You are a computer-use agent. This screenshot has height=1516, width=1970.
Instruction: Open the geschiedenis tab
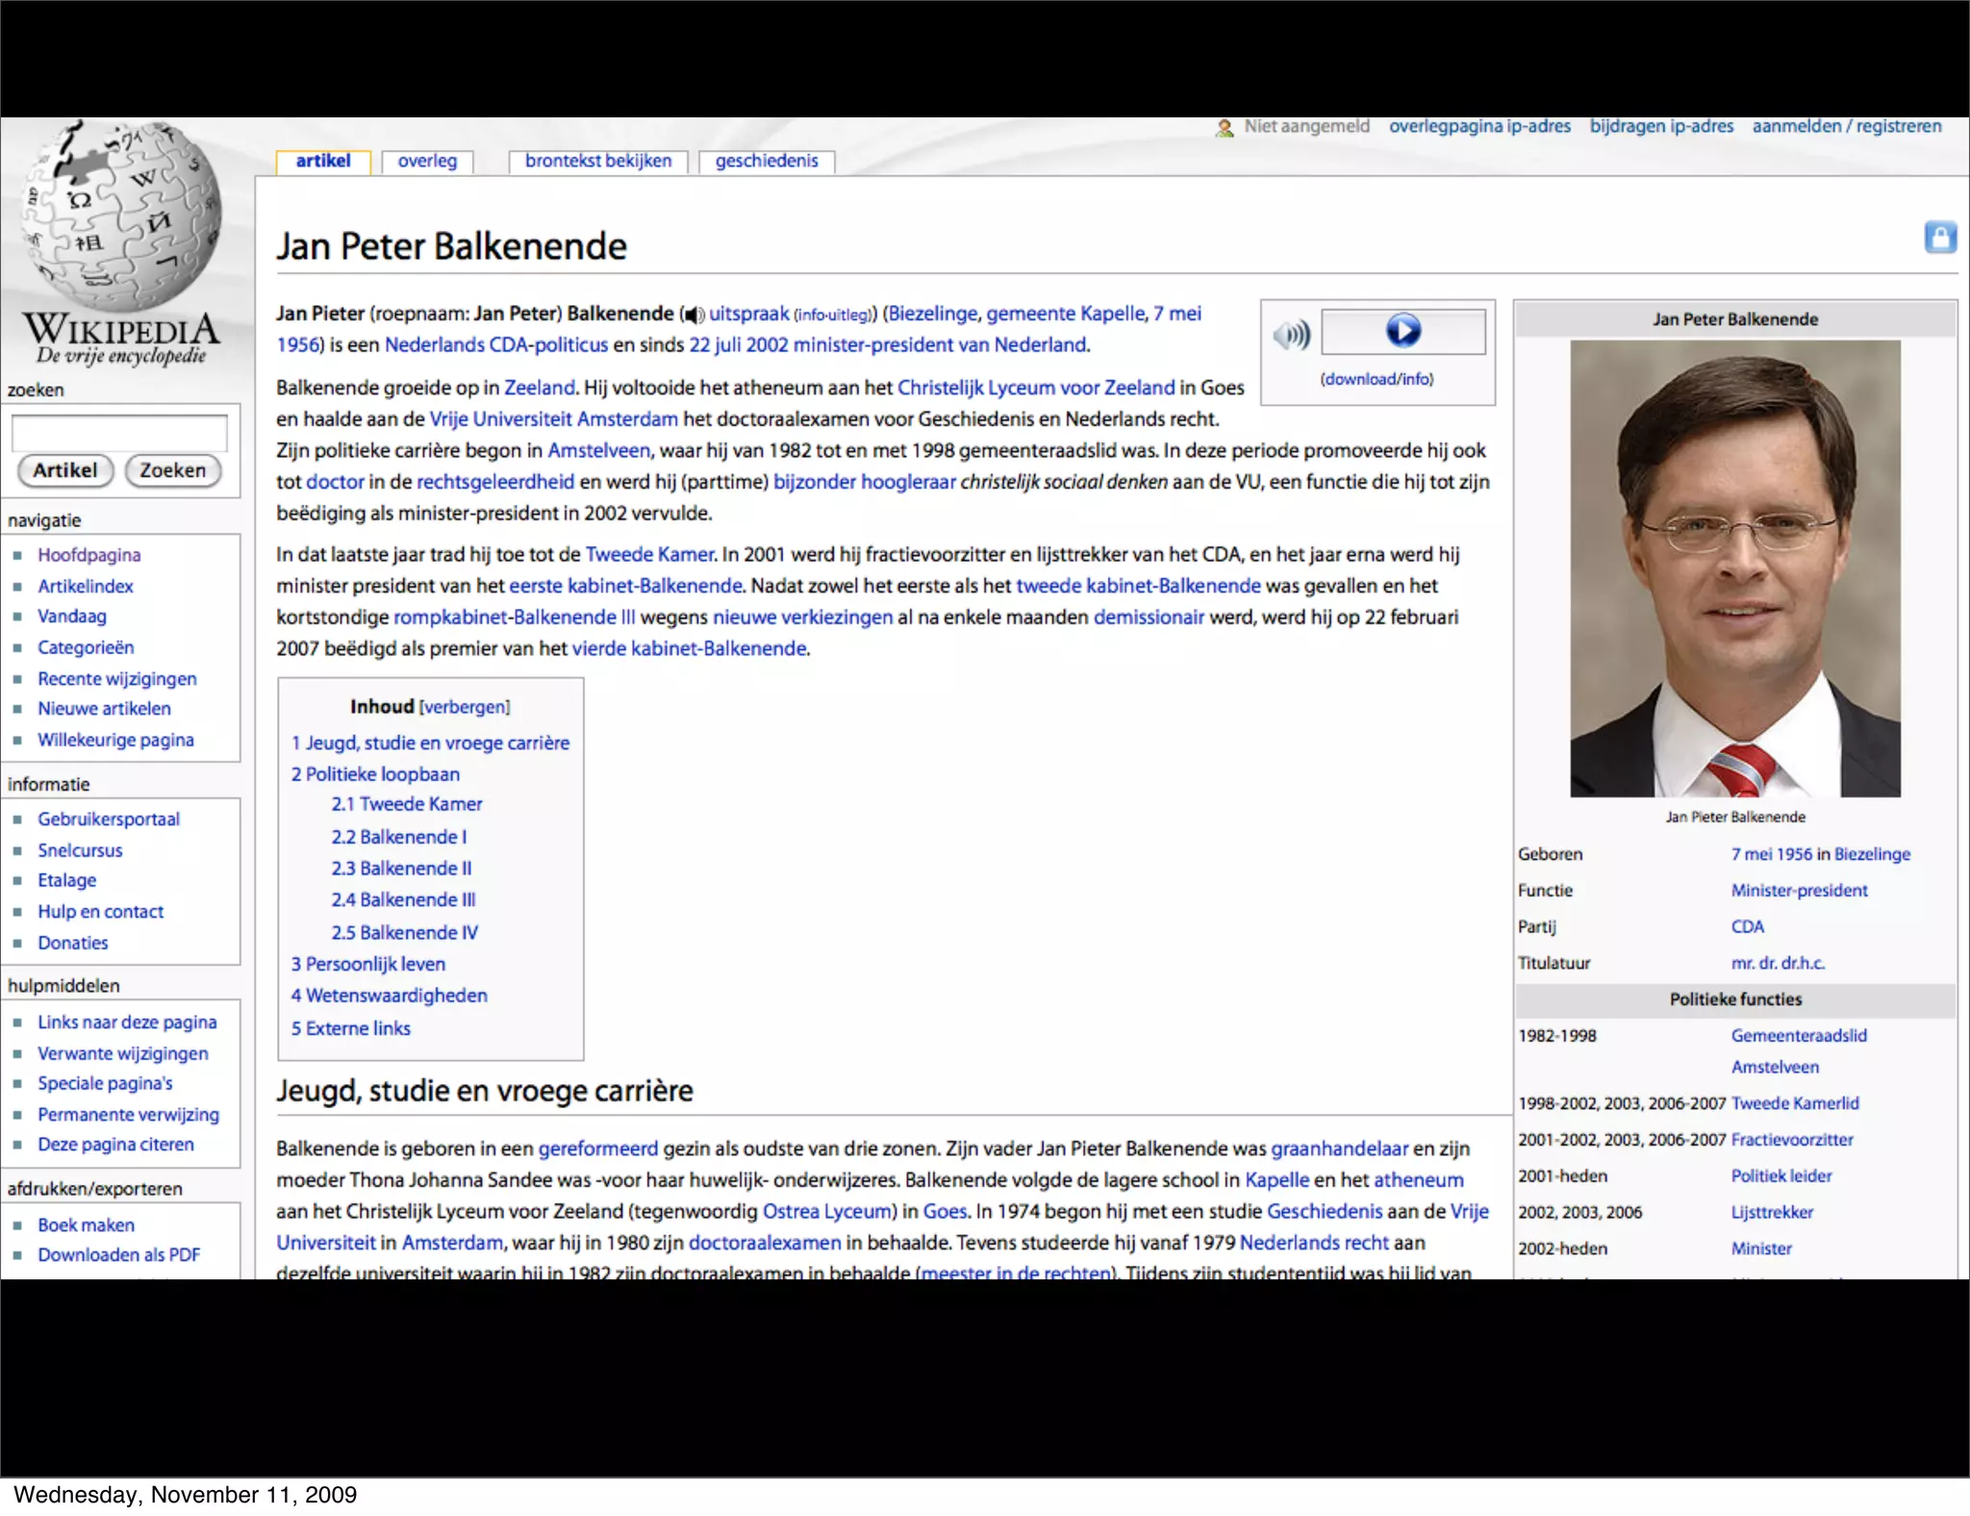(x=766, y=161)
